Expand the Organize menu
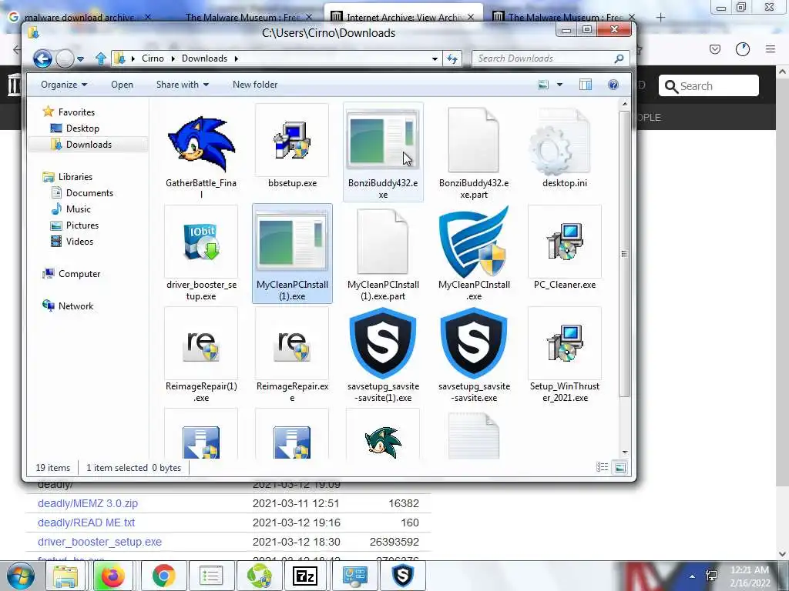The width and height of the screenshot is (789, 591). (64, 85)
